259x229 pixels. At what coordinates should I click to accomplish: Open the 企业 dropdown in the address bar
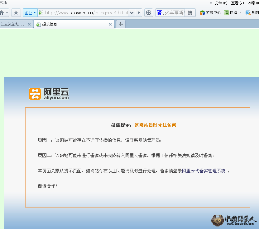click(30, 13)
